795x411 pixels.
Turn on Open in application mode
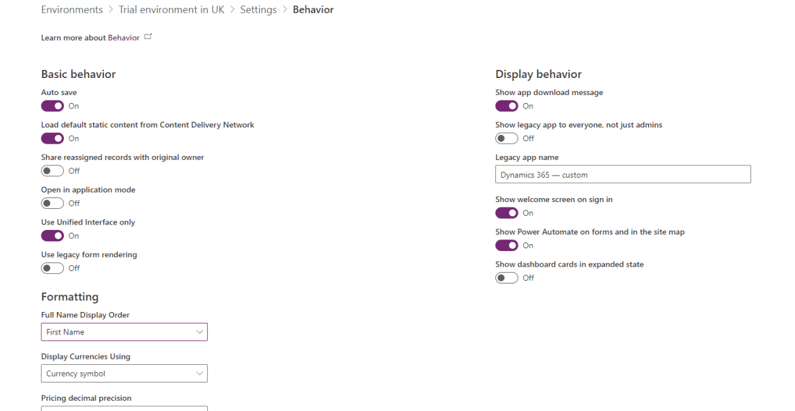tap(52, 203)
